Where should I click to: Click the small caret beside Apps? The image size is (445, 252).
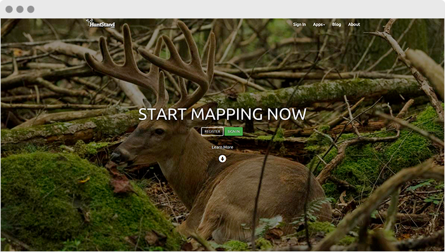[x=324, y=25]
